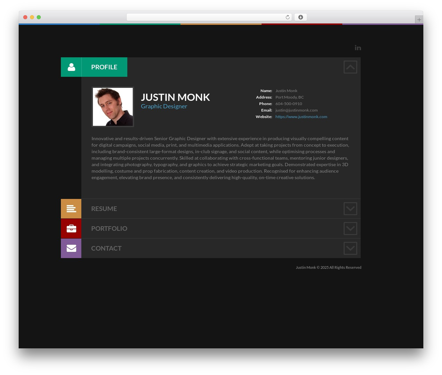Click the yellow minimize window button
The height and width of the screenshot is (375, 442).
point(32,17)
